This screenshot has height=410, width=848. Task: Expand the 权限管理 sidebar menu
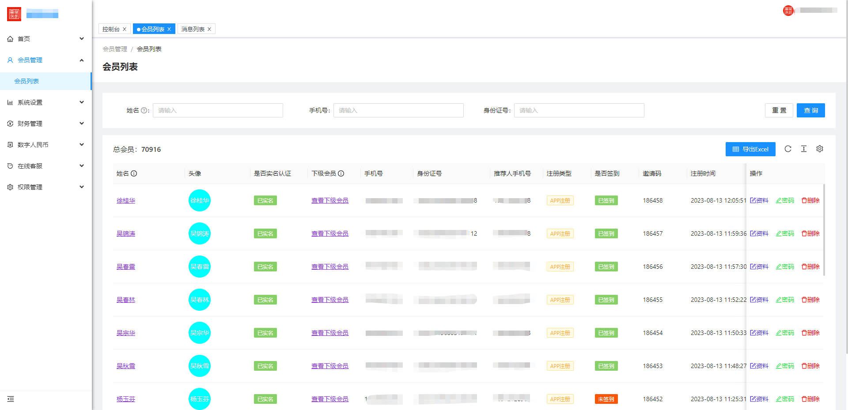click(x=46, y=187)
